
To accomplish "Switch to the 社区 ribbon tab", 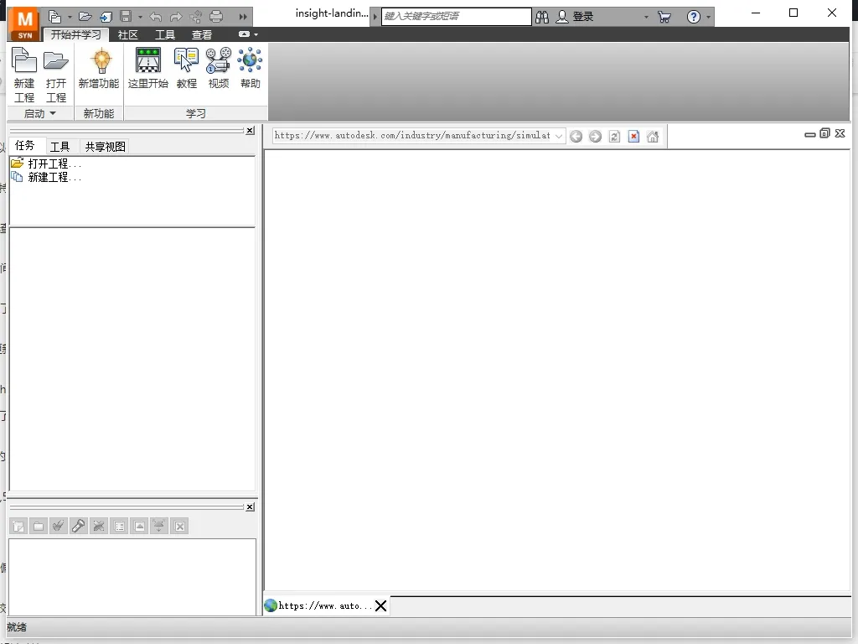I will coord(127,35).
